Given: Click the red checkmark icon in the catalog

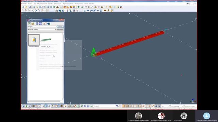Looking at the screenshot, I should [x=45, y=24].
